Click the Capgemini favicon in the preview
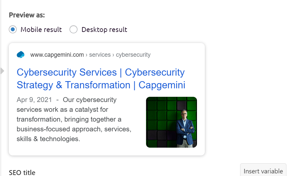Image resolution: width=294 pixels, height=176 pixels. point(21,55)
